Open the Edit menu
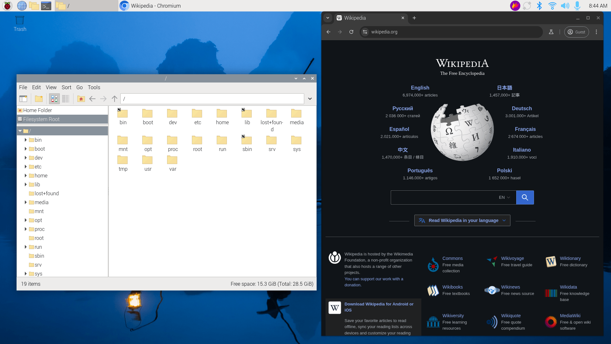 [x=36, y=87]
